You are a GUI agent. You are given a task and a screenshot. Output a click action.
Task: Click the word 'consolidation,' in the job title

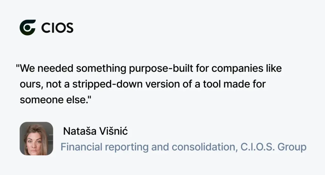pos(203,147)
